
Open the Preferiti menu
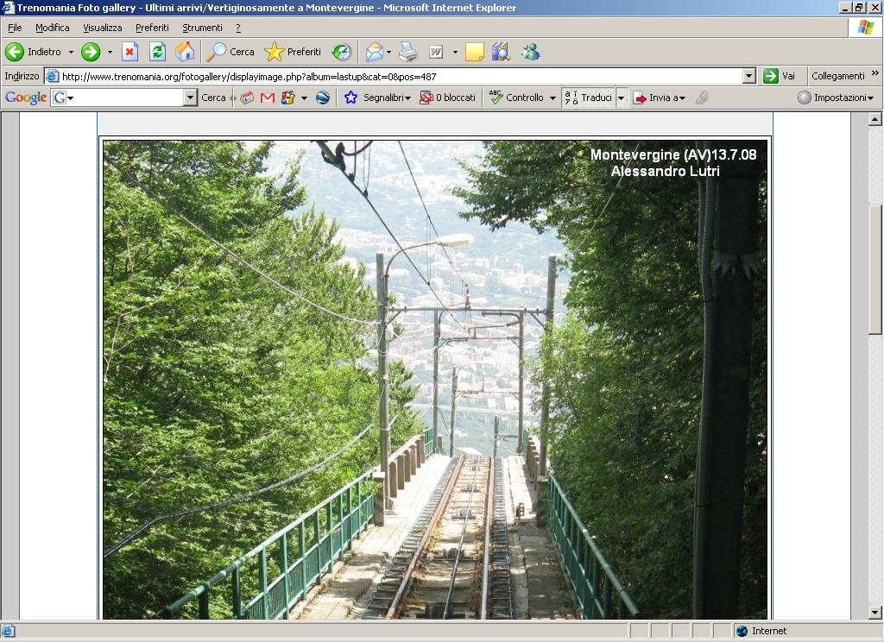pos(152,28)
